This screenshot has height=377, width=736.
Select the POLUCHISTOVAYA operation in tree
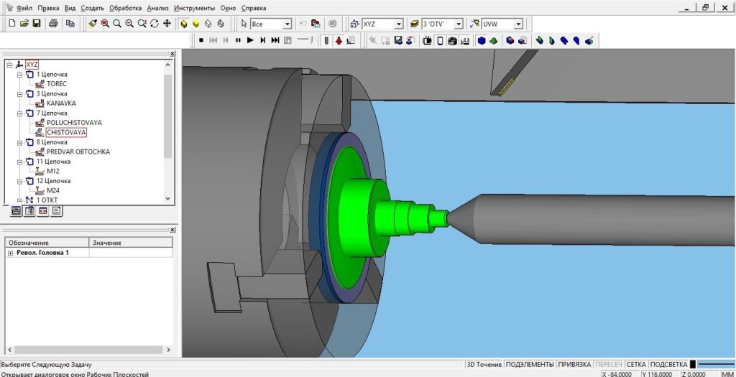[x=74, y=123]
